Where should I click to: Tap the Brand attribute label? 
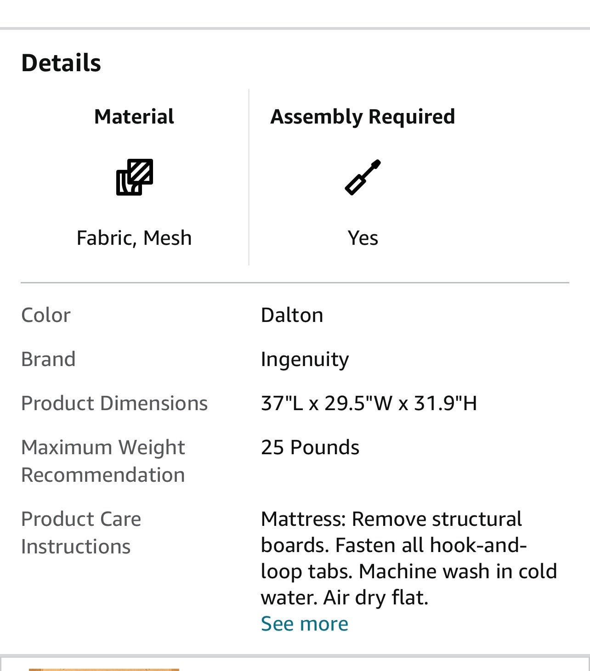coord(48,359)
